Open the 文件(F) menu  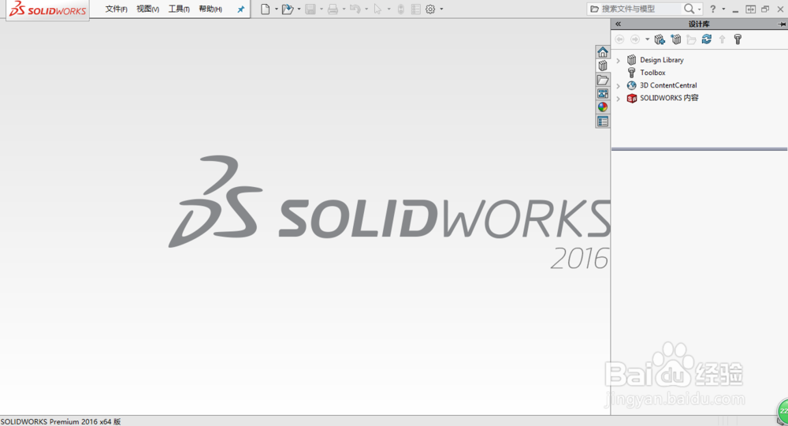click(116, 9)
